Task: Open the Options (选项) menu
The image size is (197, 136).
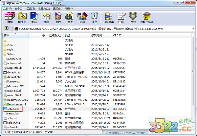Action: [57, 8]
